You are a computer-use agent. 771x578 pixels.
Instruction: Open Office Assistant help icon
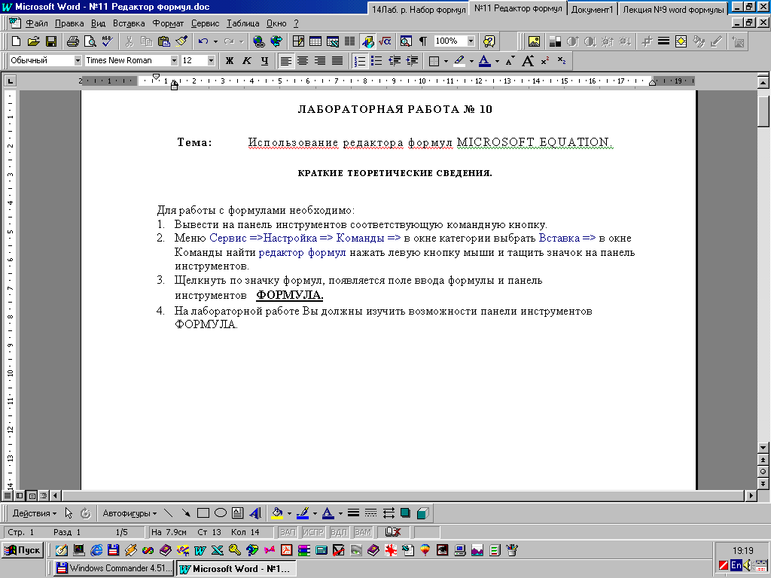[x=489, y=41]
